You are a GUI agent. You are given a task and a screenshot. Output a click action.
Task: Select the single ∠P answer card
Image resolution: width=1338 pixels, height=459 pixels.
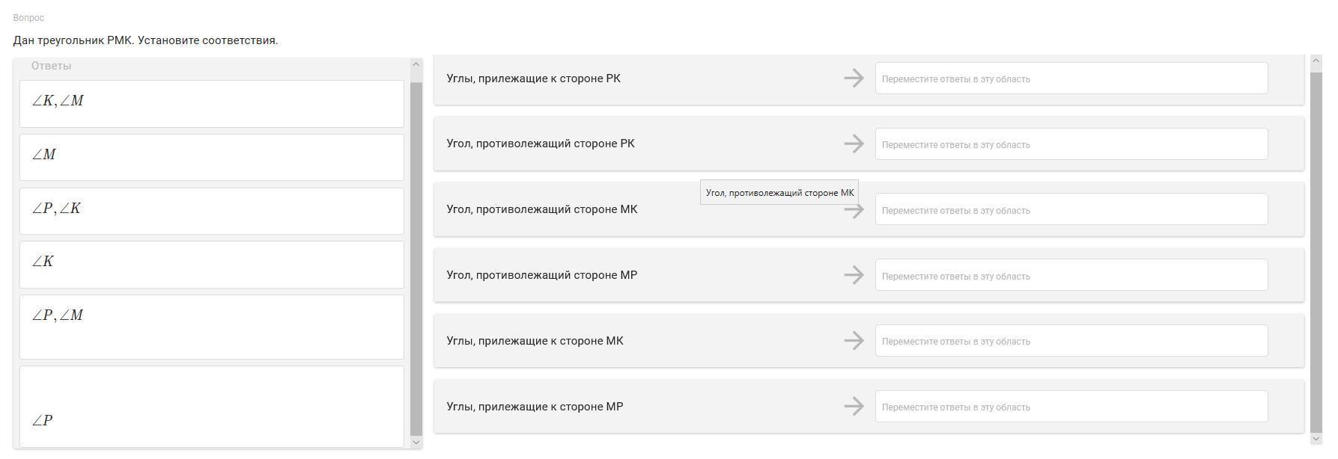point(211,406)
